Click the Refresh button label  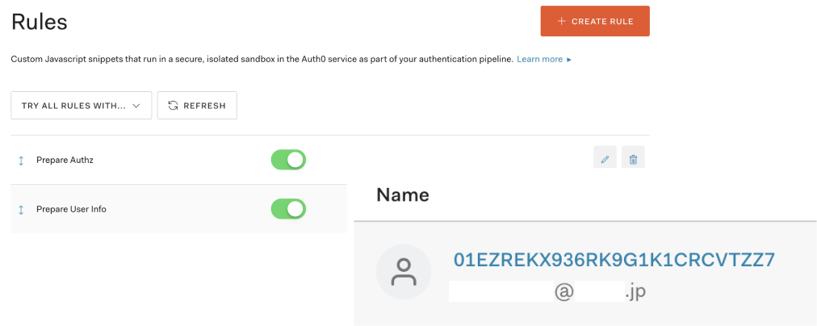(205, 106)
